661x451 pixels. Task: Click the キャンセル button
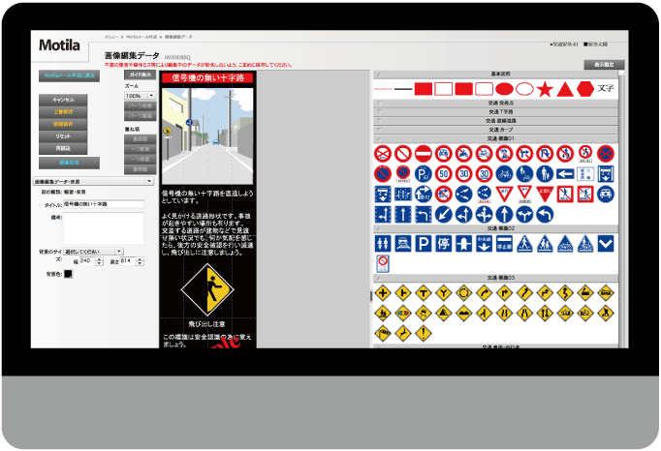click(x=63, y=100)
